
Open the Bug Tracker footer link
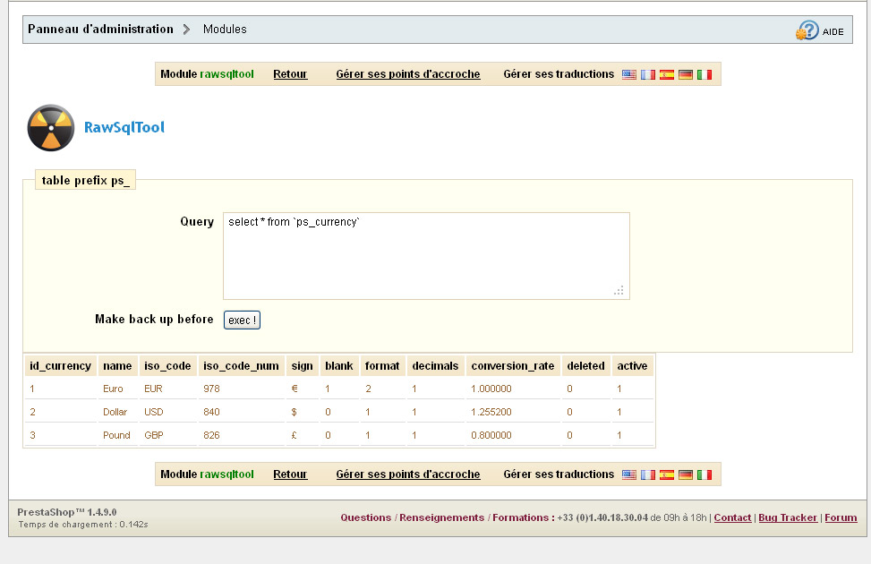[x=788, y=517]
